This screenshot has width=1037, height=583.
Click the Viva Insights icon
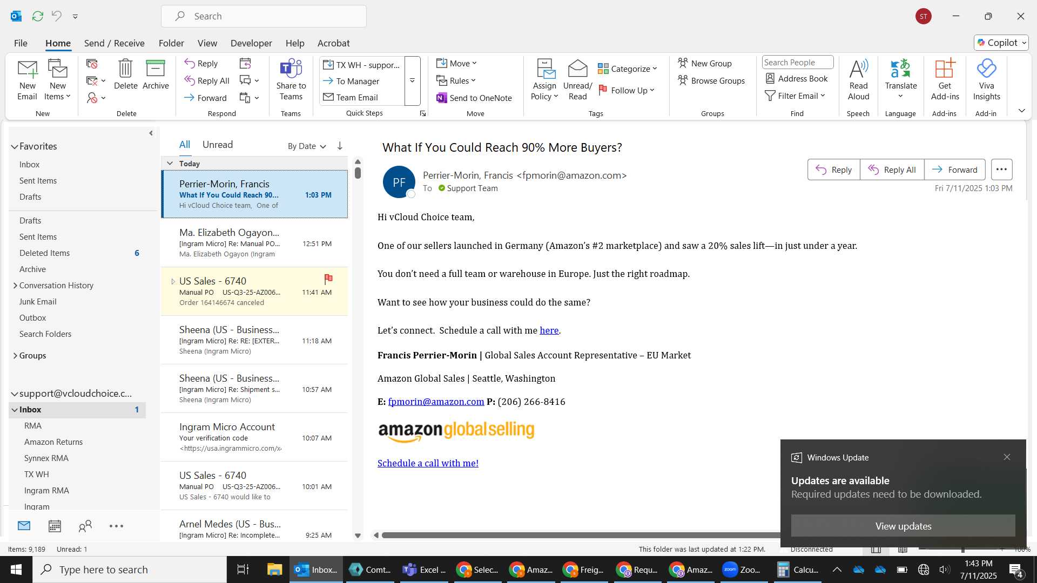[986, 69]
